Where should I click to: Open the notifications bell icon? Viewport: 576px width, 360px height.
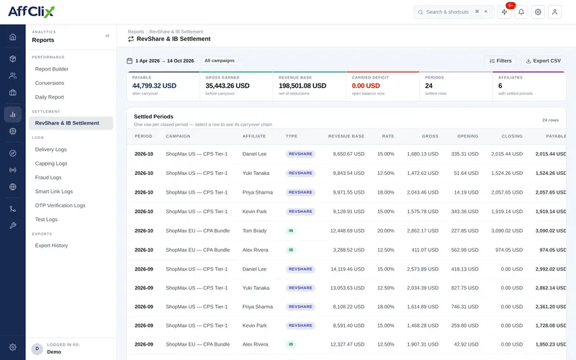(521, 12)
